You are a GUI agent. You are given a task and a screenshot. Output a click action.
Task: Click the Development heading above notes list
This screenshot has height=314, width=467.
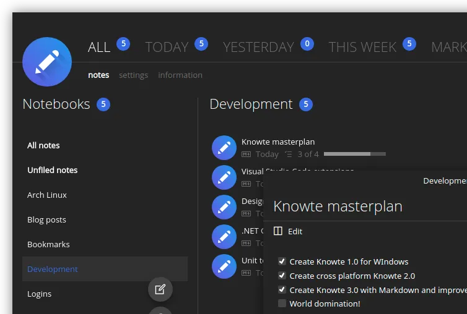coord(251,104)
